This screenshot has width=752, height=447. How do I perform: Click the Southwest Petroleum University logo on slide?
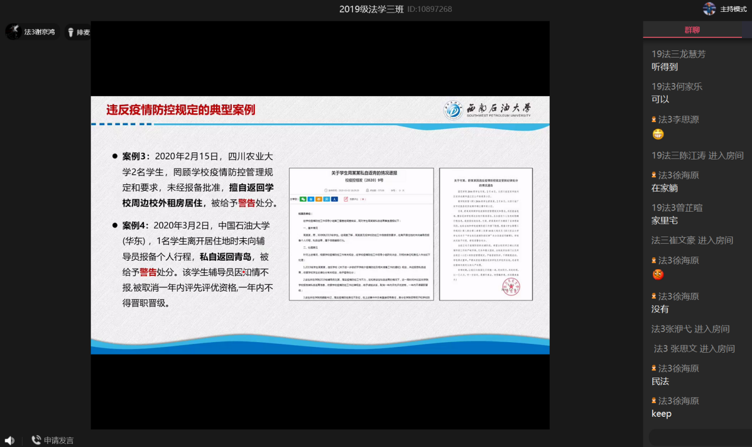tap(487, 110)
